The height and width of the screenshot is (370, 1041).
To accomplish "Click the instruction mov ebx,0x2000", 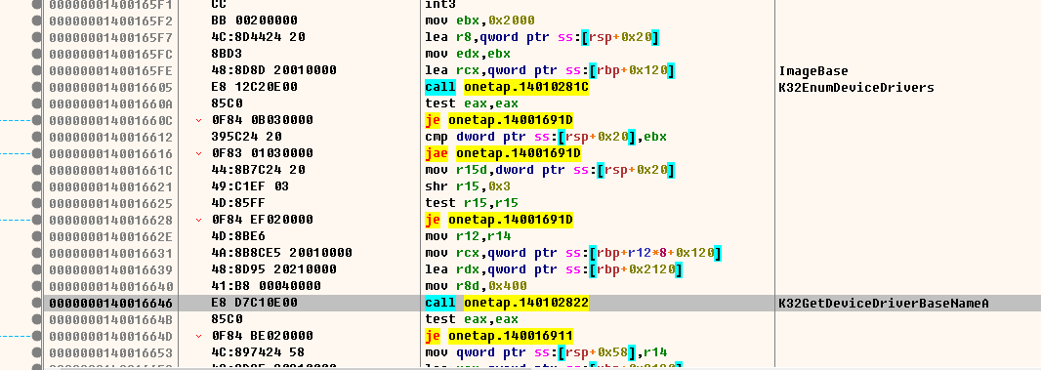I will [480, 21].
